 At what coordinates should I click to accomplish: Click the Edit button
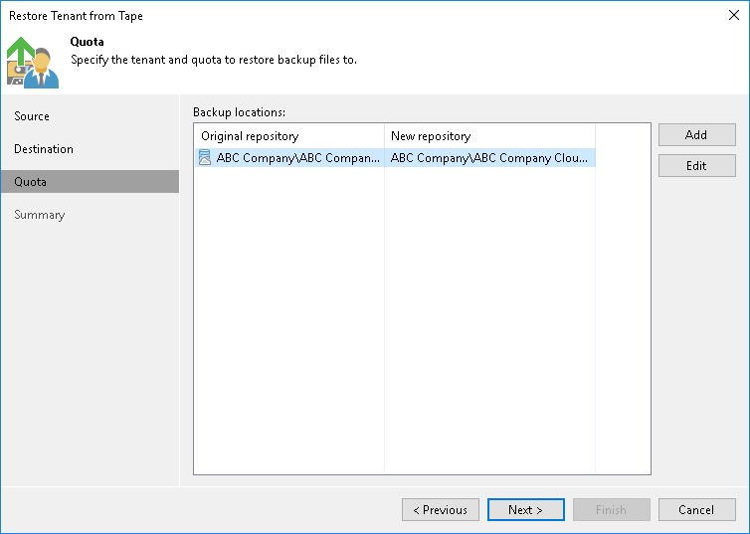[696, 165]
